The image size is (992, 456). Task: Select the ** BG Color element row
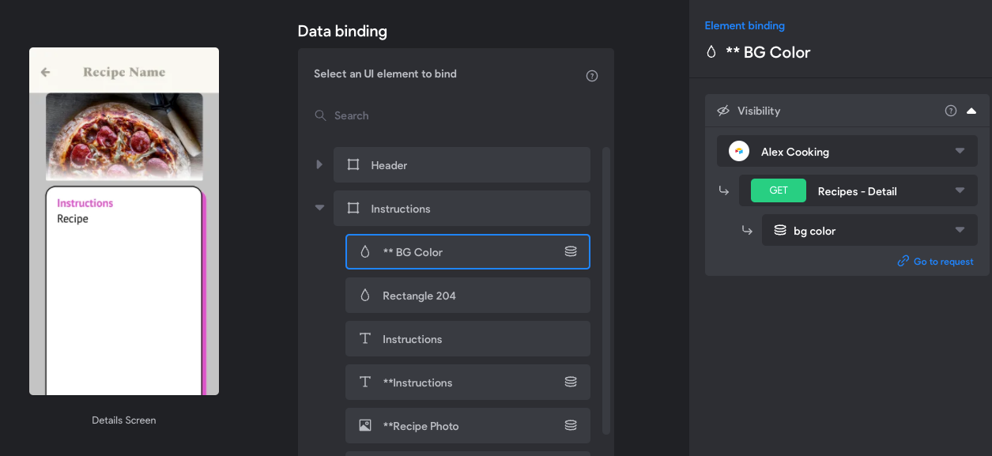point(468,252)
